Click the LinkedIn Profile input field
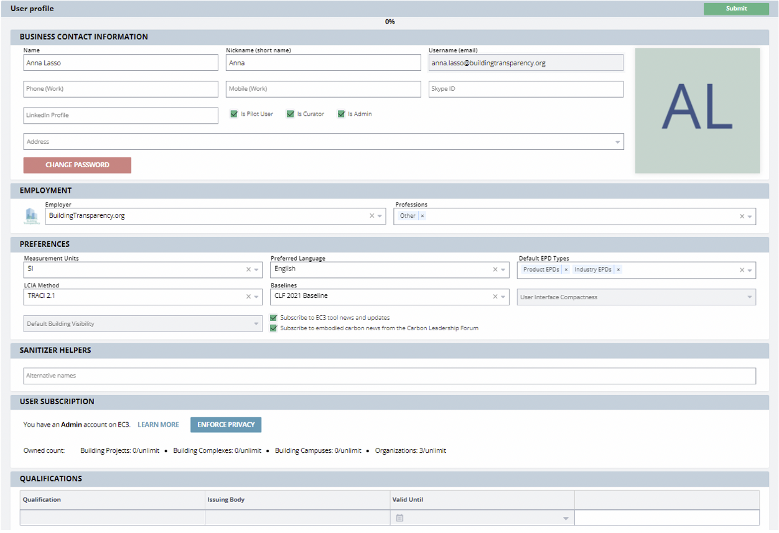The image size is (779, 533). click(121, 116)
